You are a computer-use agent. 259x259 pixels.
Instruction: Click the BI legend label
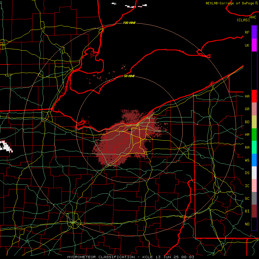coord(247,211)
